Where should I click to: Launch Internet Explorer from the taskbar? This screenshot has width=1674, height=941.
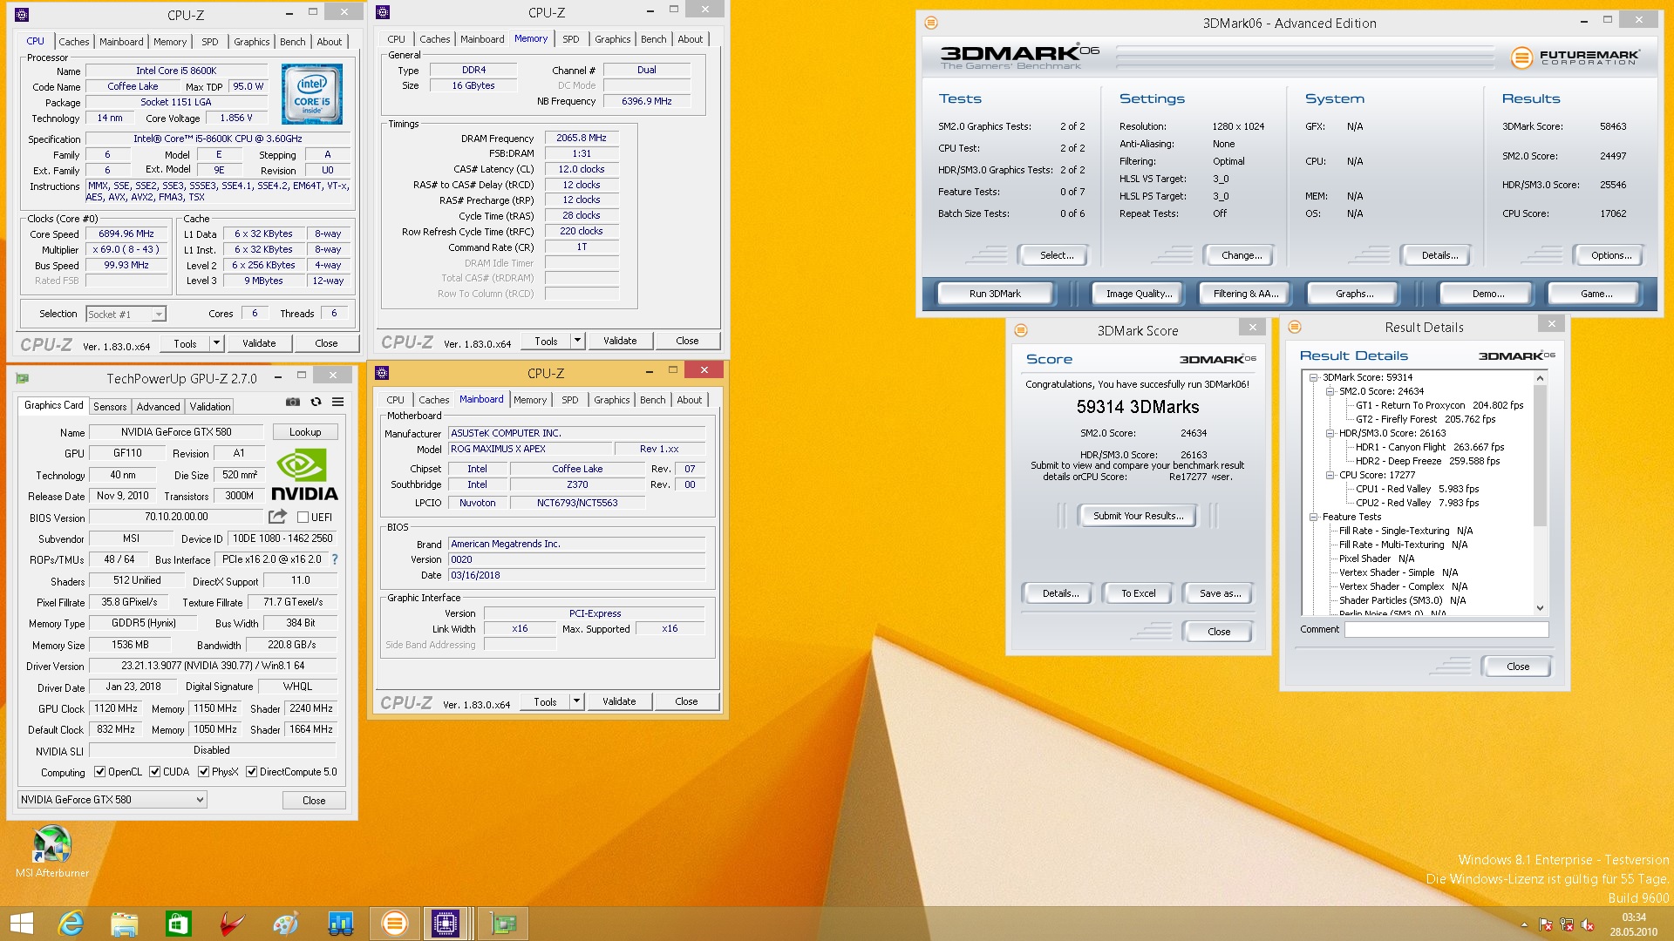70,924
